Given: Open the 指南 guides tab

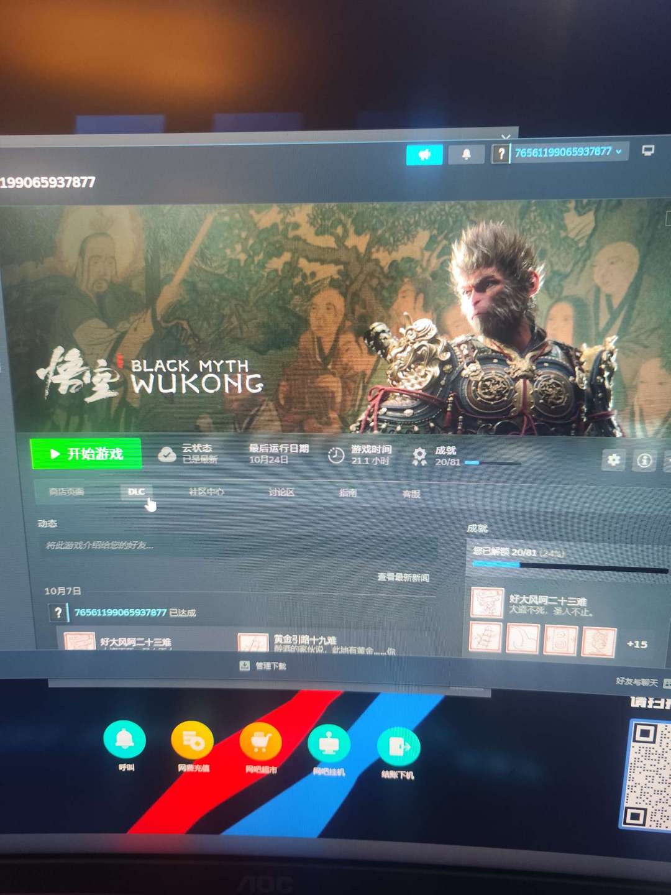Looking at the screenshot, I should click(x=348, y=493).
